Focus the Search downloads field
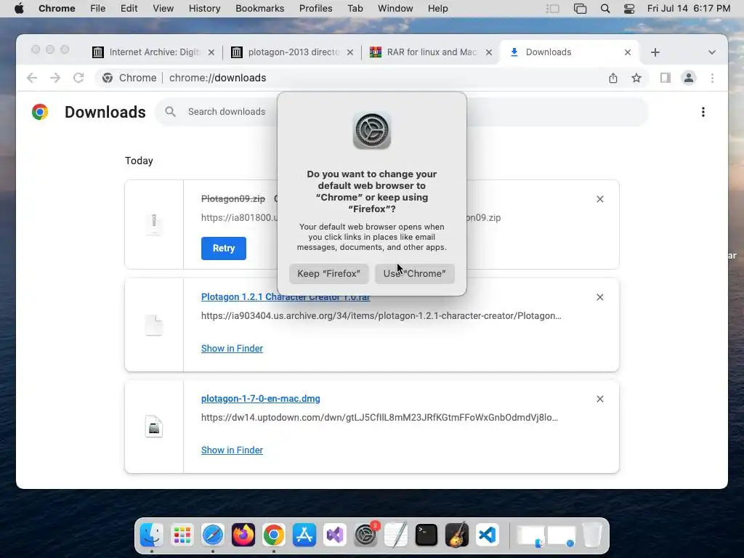 (401, 112)
